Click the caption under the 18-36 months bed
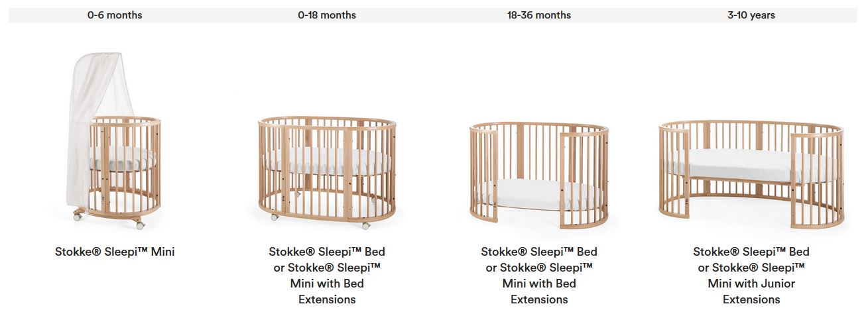The height and width of the screenshot is (314, 864). click(539, 276)
